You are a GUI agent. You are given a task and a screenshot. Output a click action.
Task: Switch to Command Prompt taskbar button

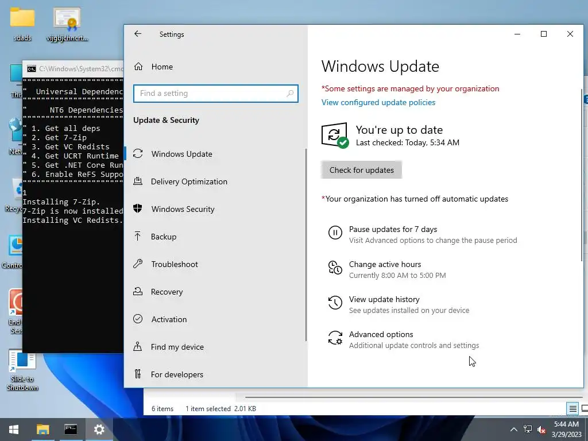[71, 430]
